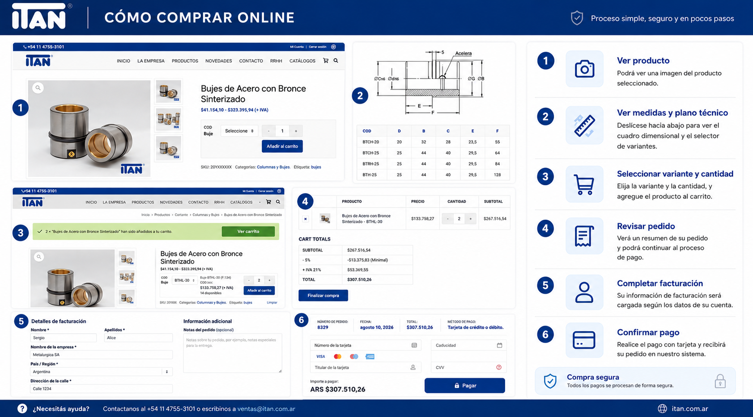Image resolution: width=753 pixels, height=417 pixels.
Task: Remove the cart item with the x icon
Action: (305, 219)
